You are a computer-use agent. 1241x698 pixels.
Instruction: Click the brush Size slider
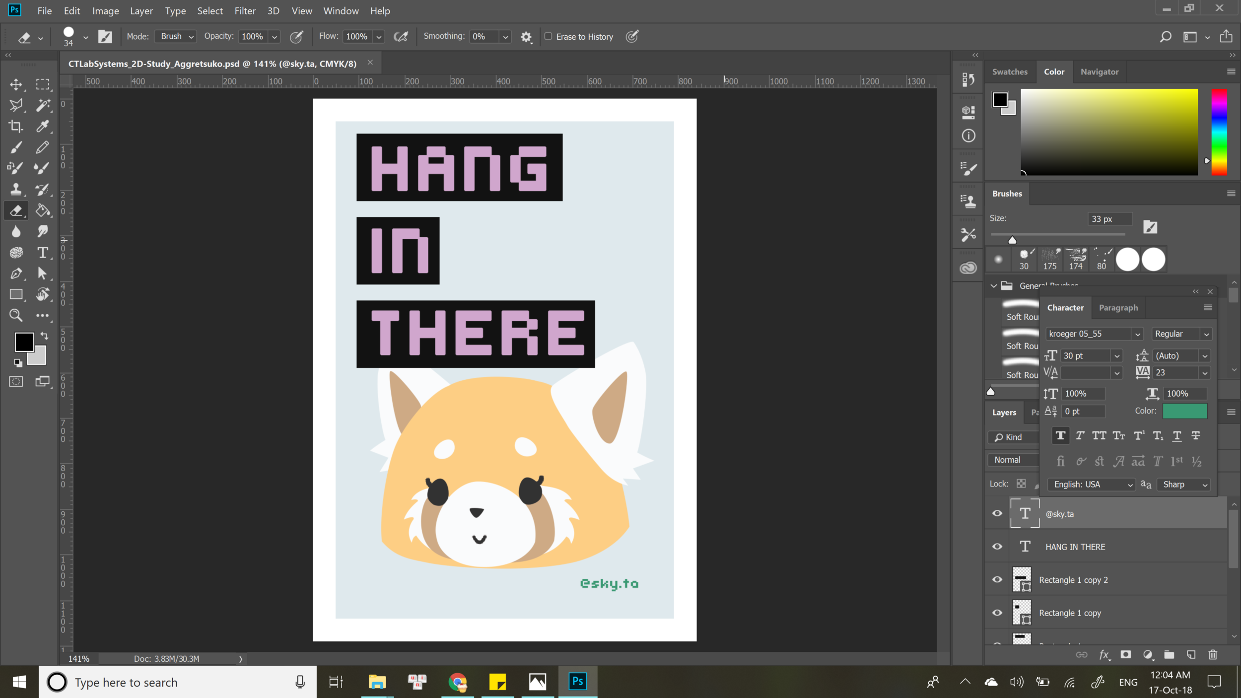coord(1057,235)
